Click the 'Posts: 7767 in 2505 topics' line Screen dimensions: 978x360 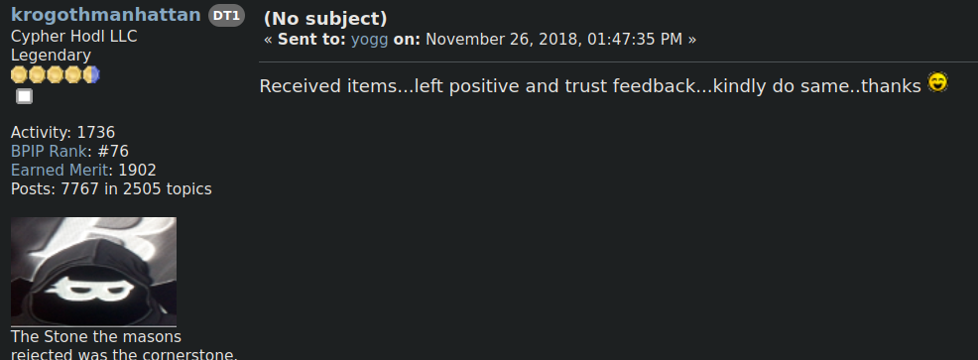pos(111,189)
